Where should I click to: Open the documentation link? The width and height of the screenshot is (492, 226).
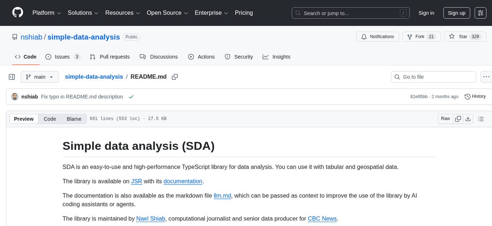183,181
